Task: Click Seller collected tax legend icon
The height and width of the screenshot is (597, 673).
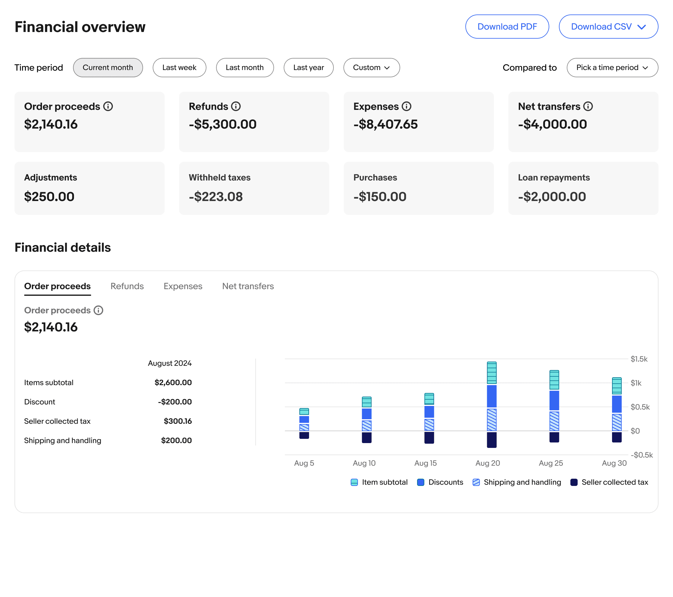Action: (574, 482)
